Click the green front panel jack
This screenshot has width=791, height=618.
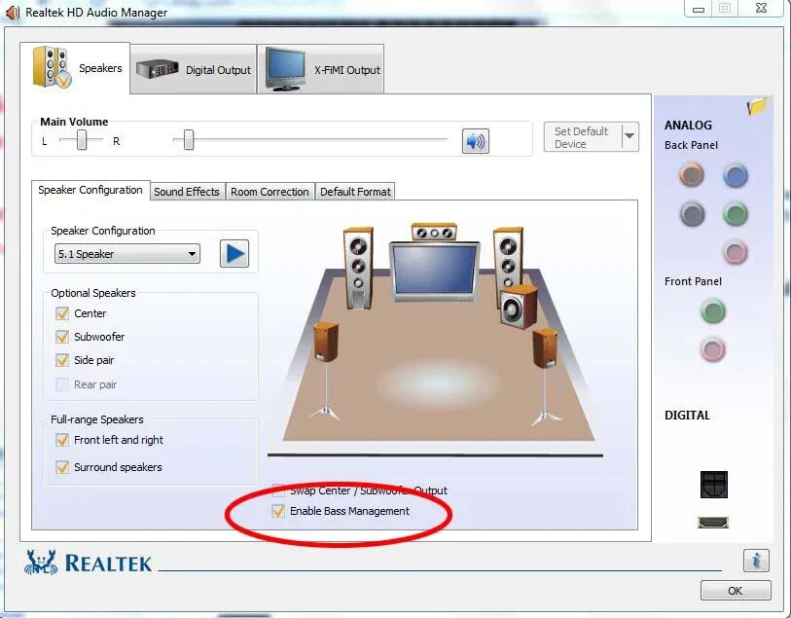pos(713,311)
